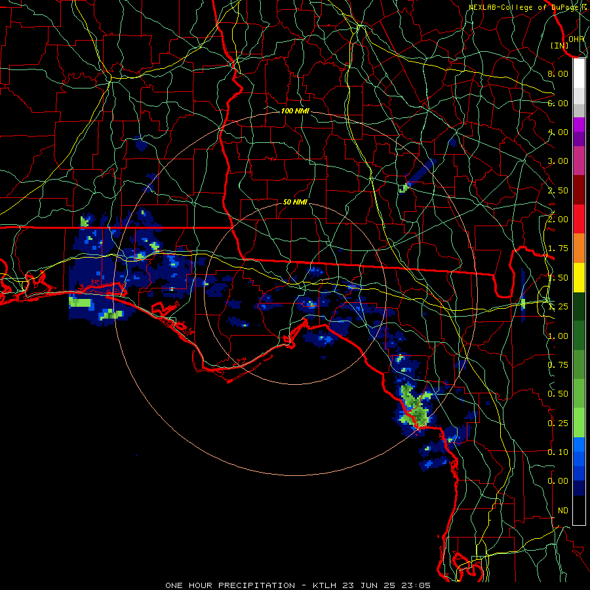Viewport: 590px width, 590px height.
Task: Click the OHR legend title
Action: 576,39
